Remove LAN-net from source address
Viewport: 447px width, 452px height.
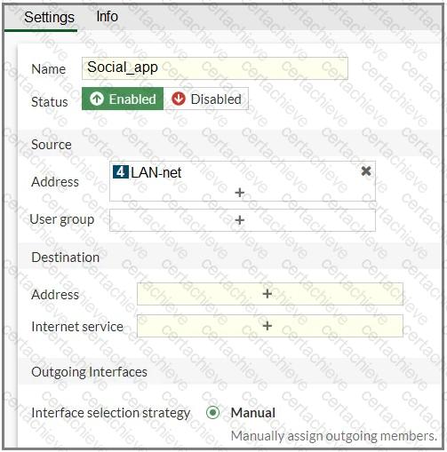click(x=366, y=171)
